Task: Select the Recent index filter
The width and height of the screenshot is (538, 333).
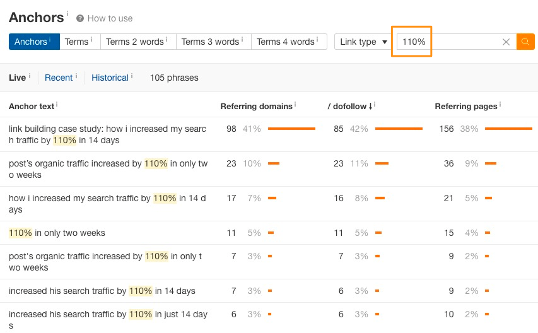Action: 59,78
